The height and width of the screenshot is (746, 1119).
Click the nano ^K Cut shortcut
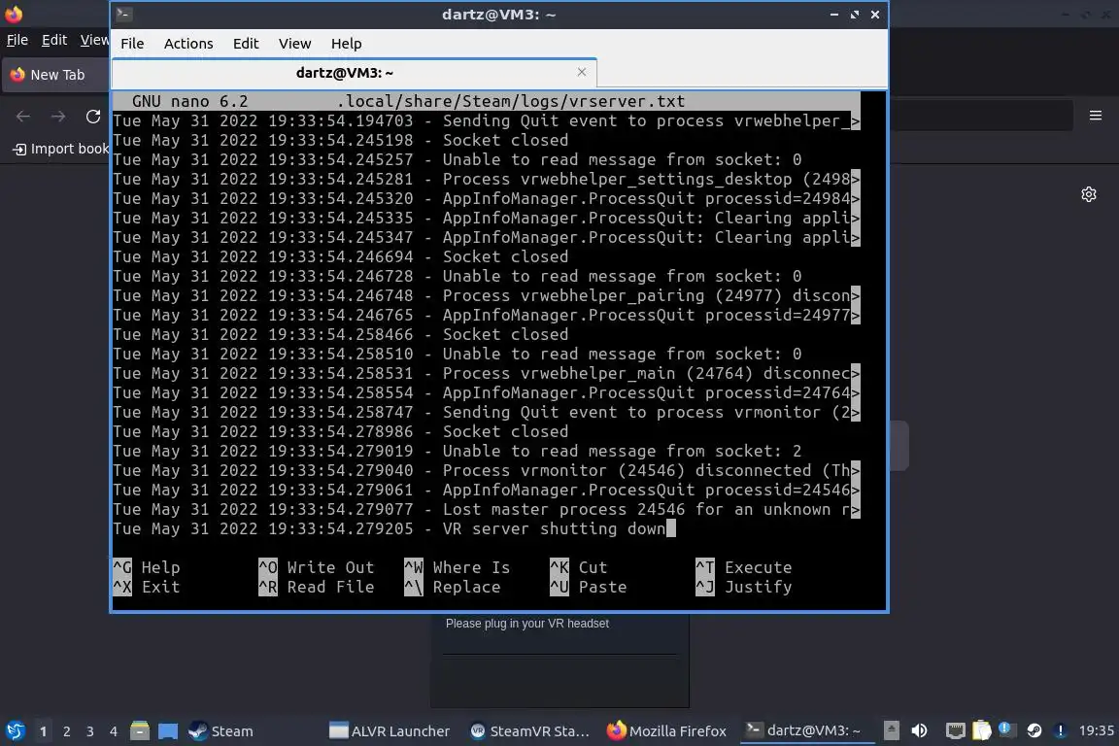[x=579, y=567]
